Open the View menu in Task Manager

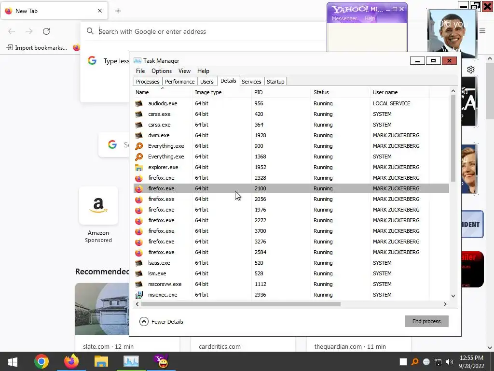184,71
